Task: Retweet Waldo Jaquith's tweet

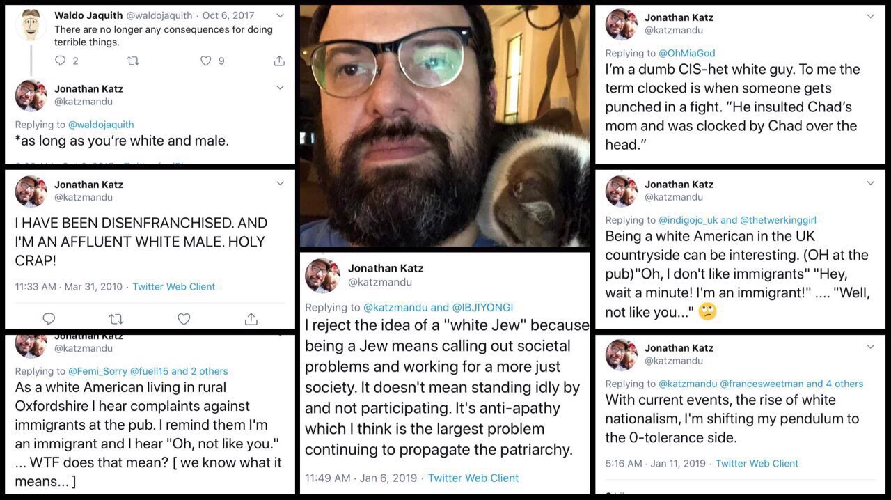Action: pyautogui.click(x=132, y=61)
